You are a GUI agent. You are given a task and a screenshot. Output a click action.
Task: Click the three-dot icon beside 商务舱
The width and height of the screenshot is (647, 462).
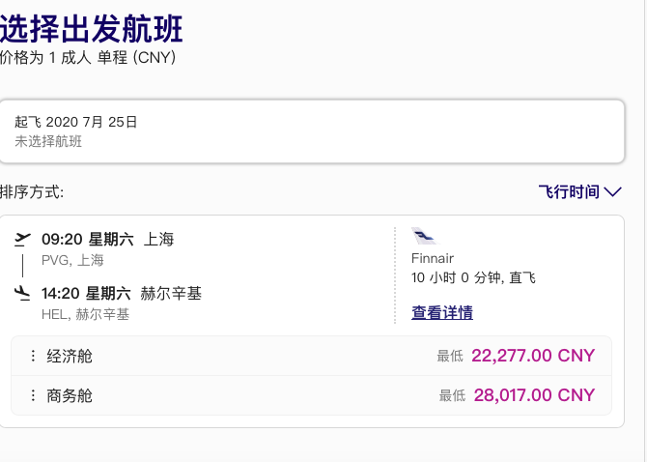tap(33, 395)
